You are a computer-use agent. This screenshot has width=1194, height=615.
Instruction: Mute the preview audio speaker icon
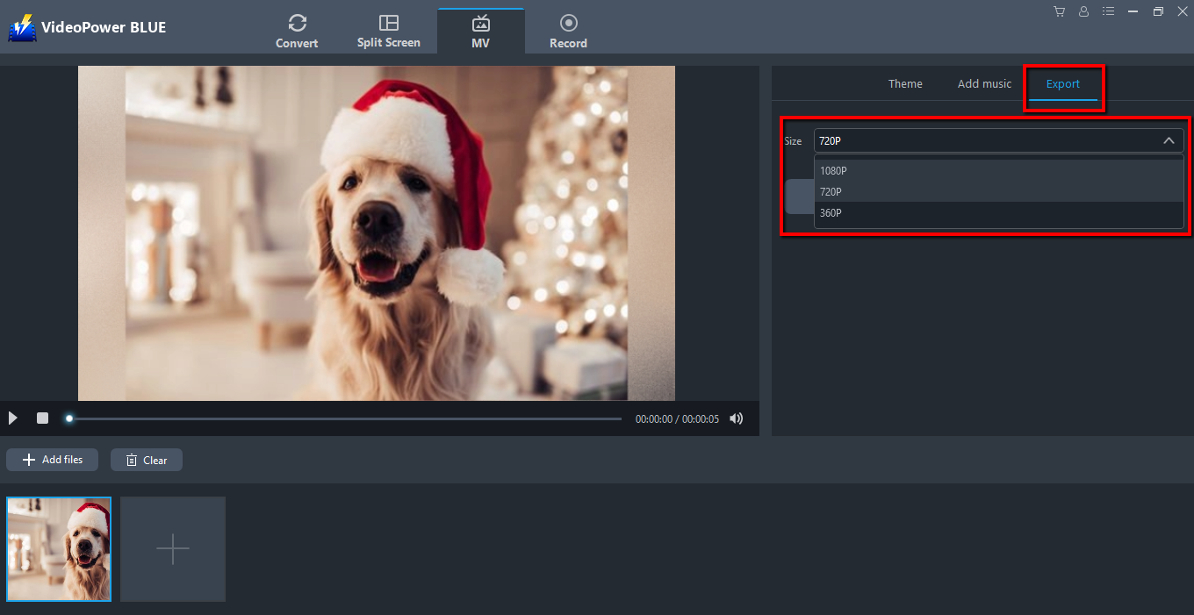coord(736,418)
